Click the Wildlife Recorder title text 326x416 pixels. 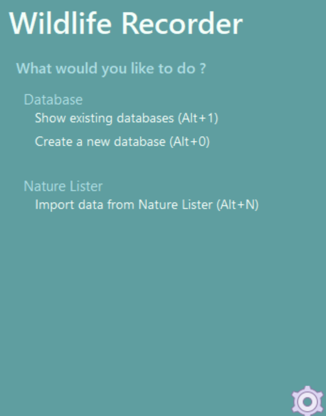126,23
